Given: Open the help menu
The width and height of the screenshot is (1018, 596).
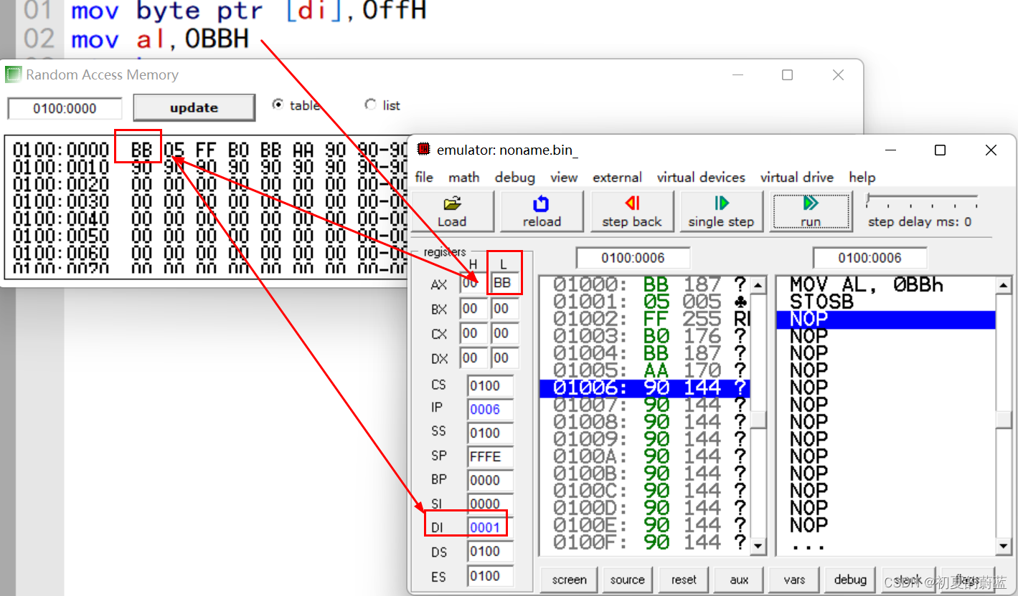Looking at the screenshot, I should pos(862,177).
